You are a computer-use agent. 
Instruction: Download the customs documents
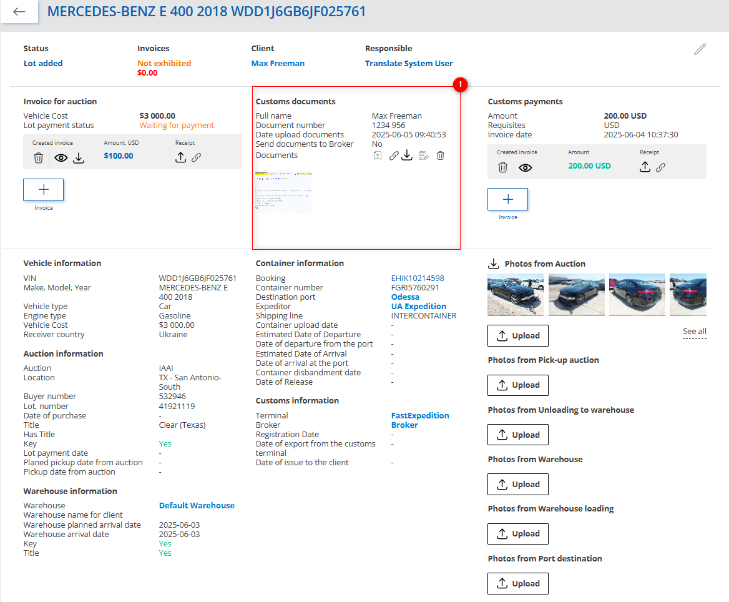(408, 155)
